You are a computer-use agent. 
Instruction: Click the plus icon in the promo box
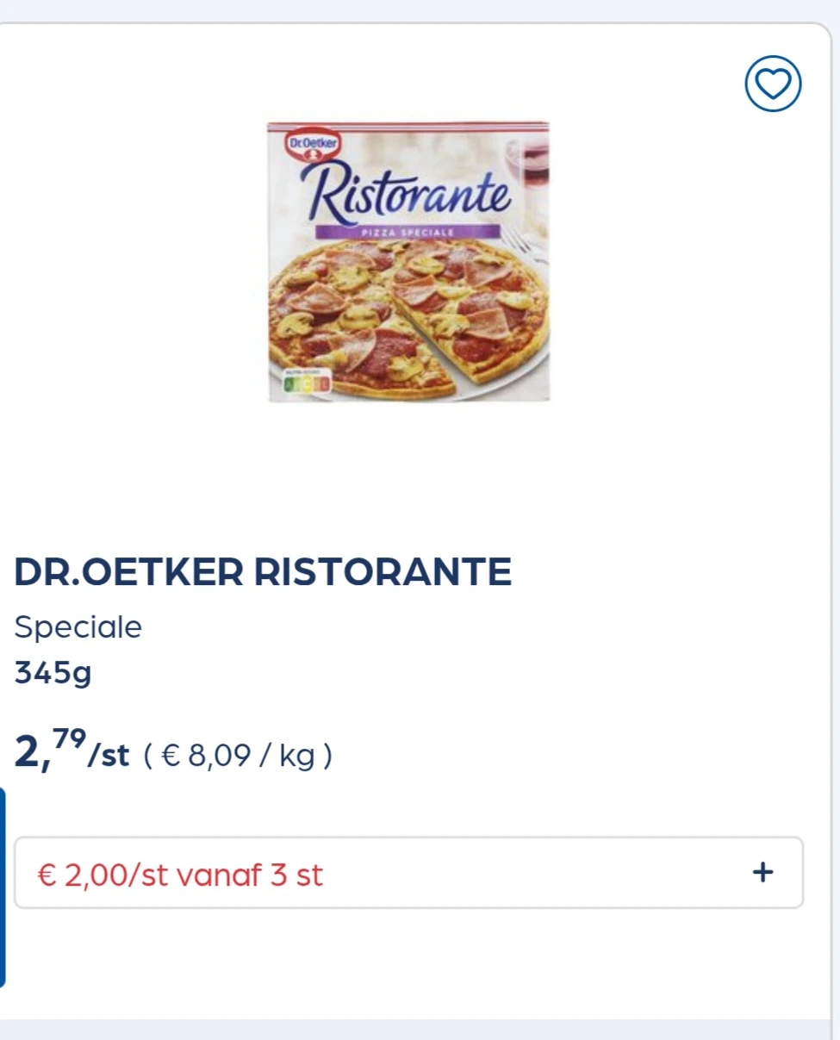[762, 873]
